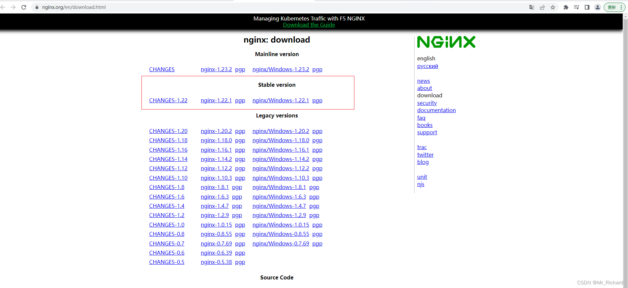The width and height of the screenshot is (628, 288).
Task: Open unit project link
Action: (422, 177)
